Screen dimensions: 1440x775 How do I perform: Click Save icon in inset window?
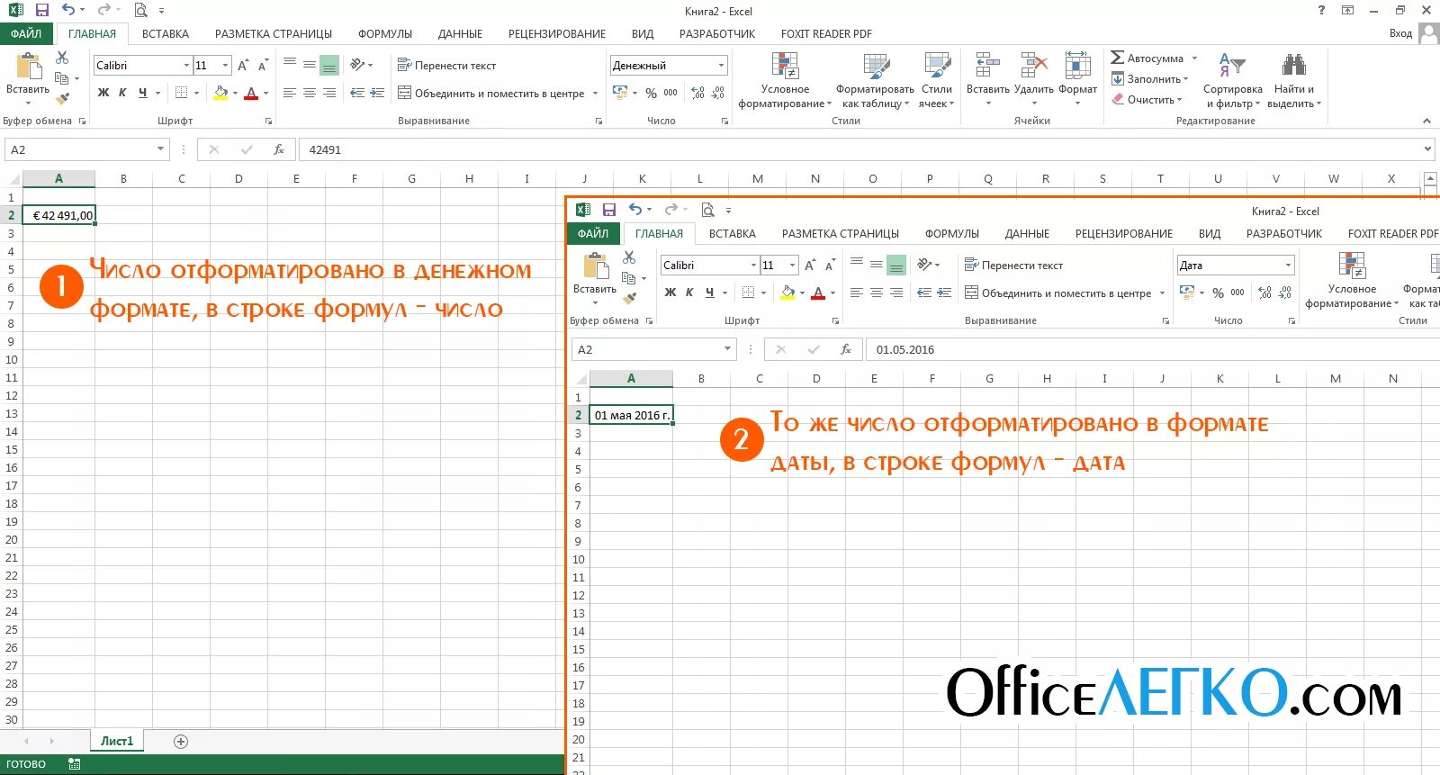(x=609, y=210)
